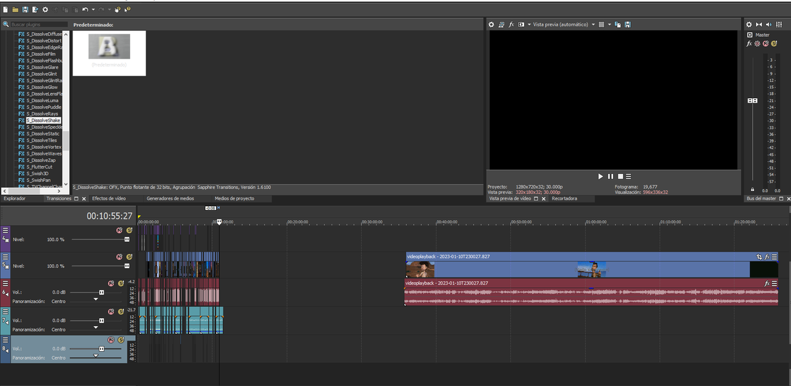Toggle the Master fader channel lock icon
The image size is (791, 386).
point(751,190)
